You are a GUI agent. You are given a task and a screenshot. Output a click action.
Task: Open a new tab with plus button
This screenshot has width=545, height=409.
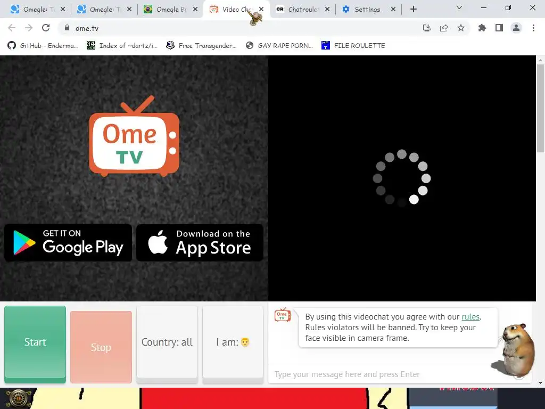[x=413, y=10]
